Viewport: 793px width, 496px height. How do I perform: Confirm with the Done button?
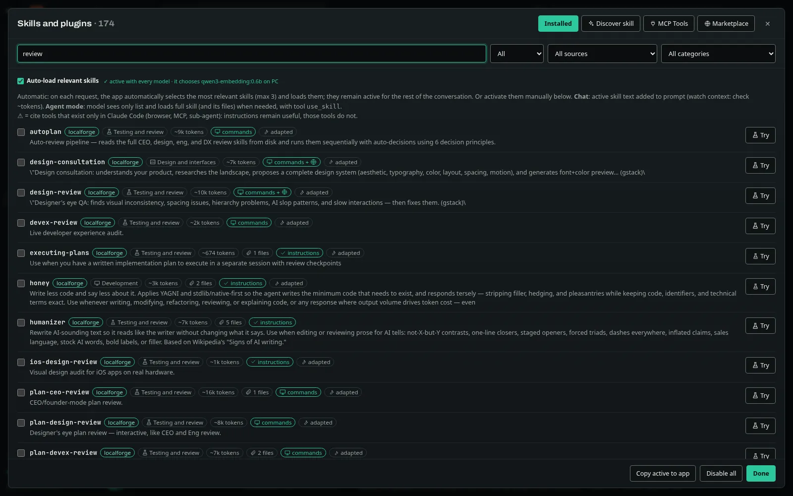(x=761, y=473)
